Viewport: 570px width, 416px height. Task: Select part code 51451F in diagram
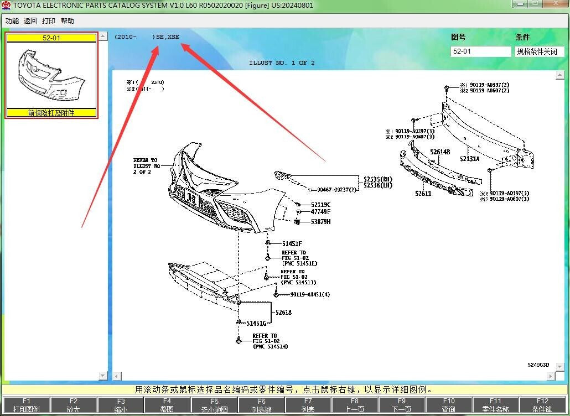(x=292, y=243)
